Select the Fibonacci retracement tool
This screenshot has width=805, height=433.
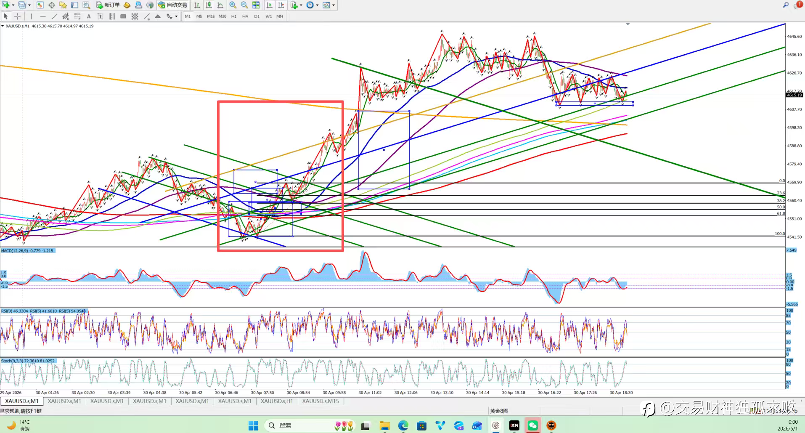77,16
